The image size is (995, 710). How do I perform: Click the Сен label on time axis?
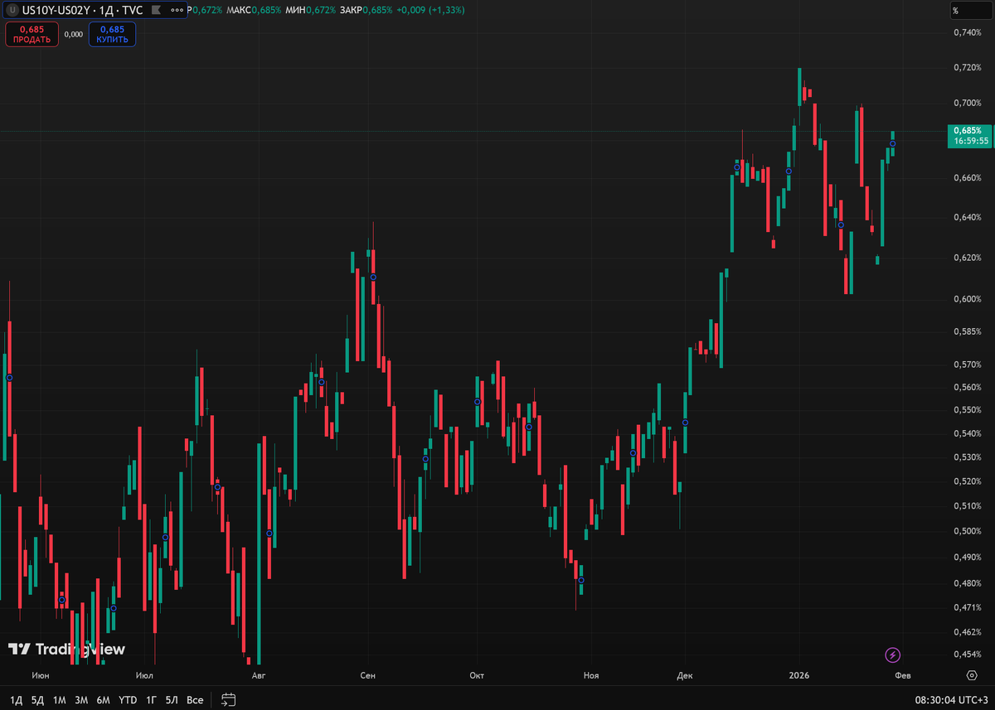coord(367,675)
